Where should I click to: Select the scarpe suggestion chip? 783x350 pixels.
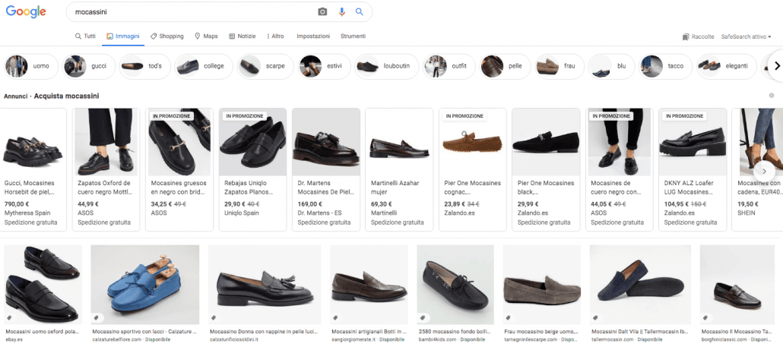click(x=265, y=66)
